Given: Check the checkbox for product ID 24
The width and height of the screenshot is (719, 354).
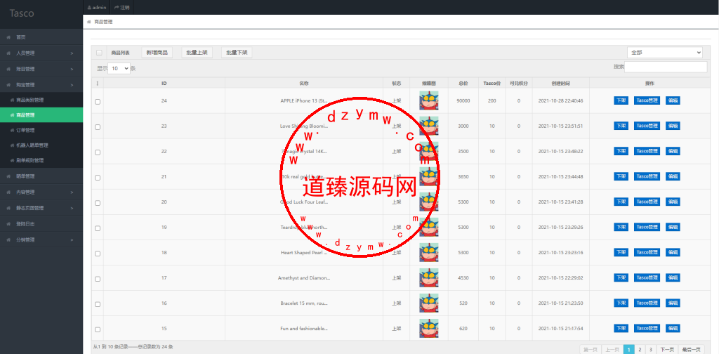Looking at the screenshot, I should pyautogui.click(x=98, y=102).
